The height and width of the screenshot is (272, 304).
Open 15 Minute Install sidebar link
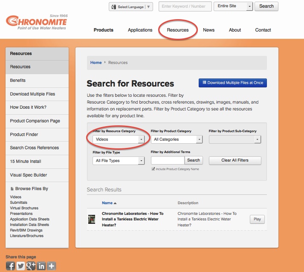pos(37,162)
